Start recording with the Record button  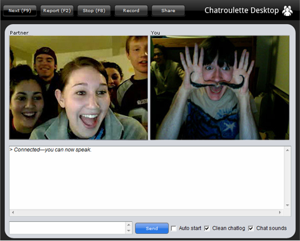tap(131, 11)
